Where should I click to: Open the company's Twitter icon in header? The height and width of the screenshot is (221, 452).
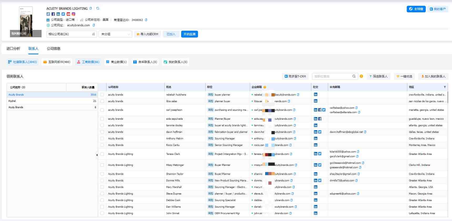(63, 14)
